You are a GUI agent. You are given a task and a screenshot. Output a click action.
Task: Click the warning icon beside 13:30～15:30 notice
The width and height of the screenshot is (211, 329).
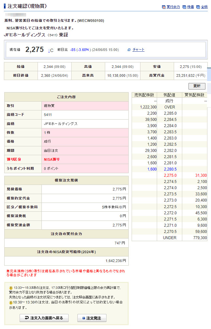click(11, 288)
